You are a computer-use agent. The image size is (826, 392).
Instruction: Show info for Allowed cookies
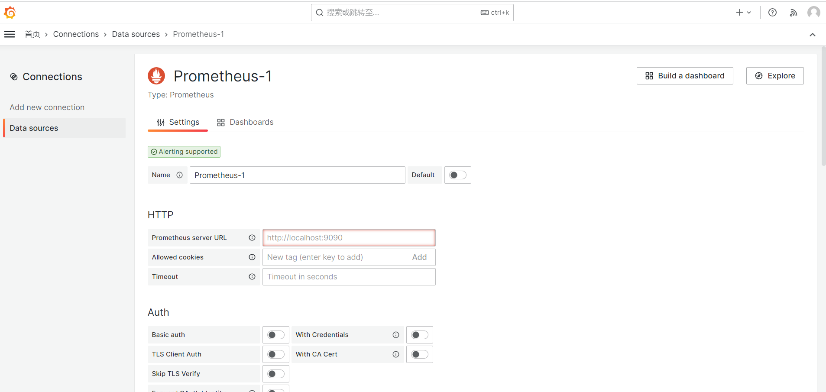(x=252, y=257)
